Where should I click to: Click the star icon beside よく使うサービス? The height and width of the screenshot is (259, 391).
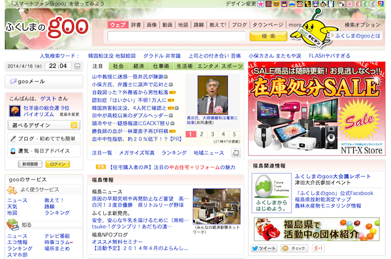pos(12,190)
